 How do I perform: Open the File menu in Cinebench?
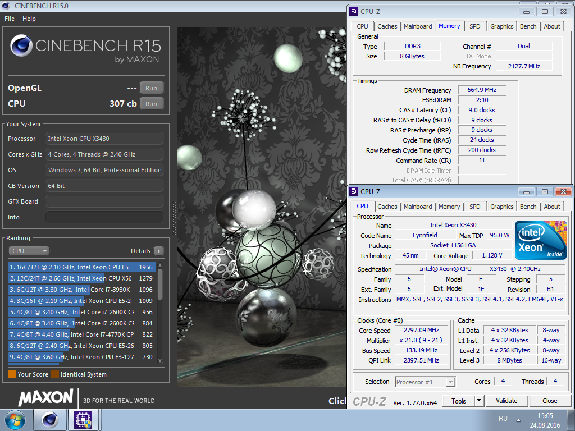point(10,19)
